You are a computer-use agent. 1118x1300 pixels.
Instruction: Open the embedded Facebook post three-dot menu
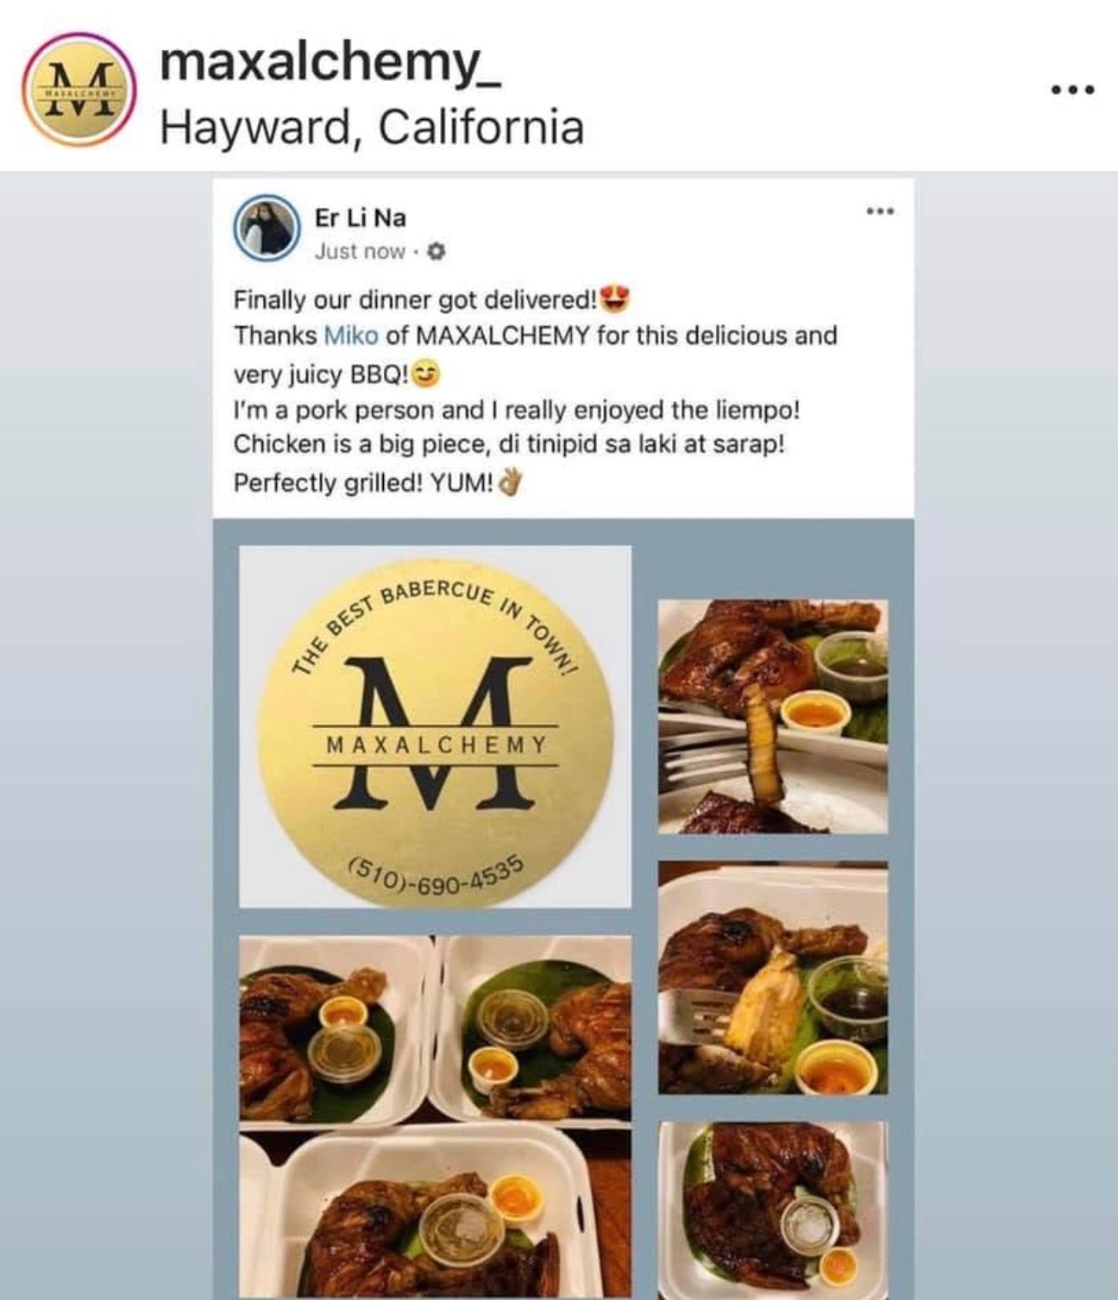tap(880, 210)
